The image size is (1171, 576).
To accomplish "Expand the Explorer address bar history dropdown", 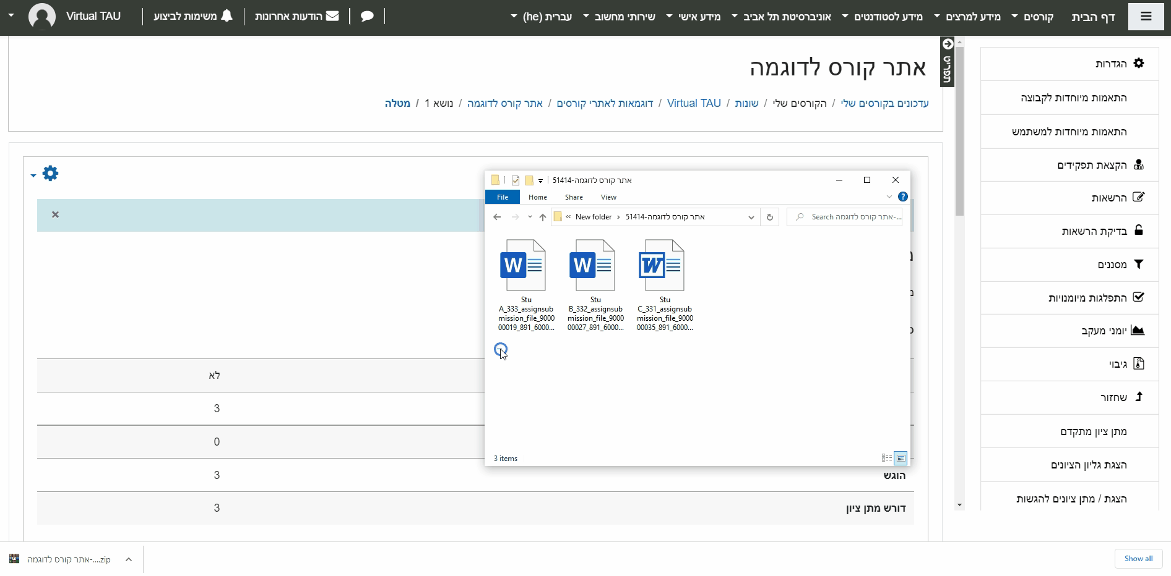I will click(751, 217).
